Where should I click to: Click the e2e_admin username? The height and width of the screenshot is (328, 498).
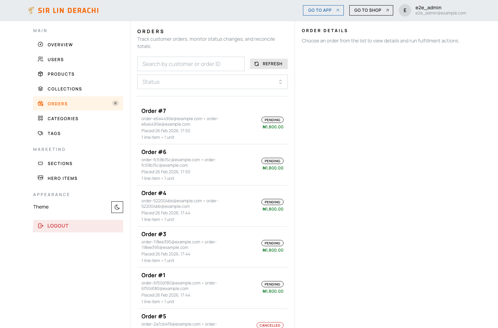[428, 8]
